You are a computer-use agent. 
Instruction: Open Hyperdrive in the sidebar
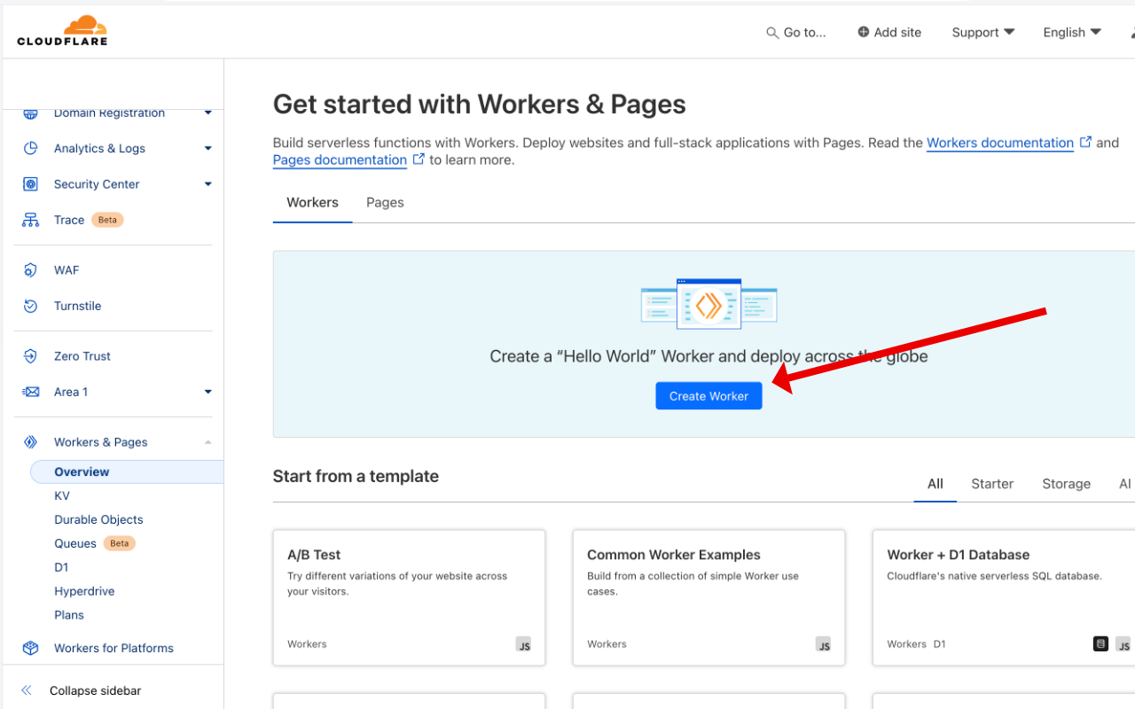coord(84,591)
